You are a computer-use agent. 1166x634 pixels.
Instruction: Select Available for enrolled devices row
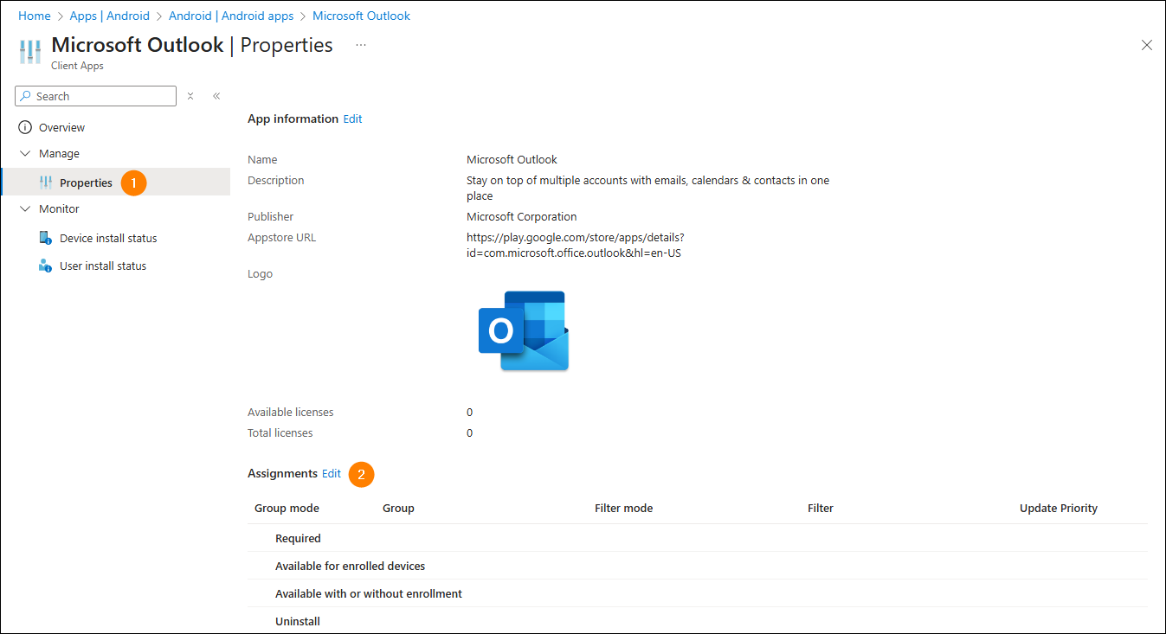click(x=698, y=566)
